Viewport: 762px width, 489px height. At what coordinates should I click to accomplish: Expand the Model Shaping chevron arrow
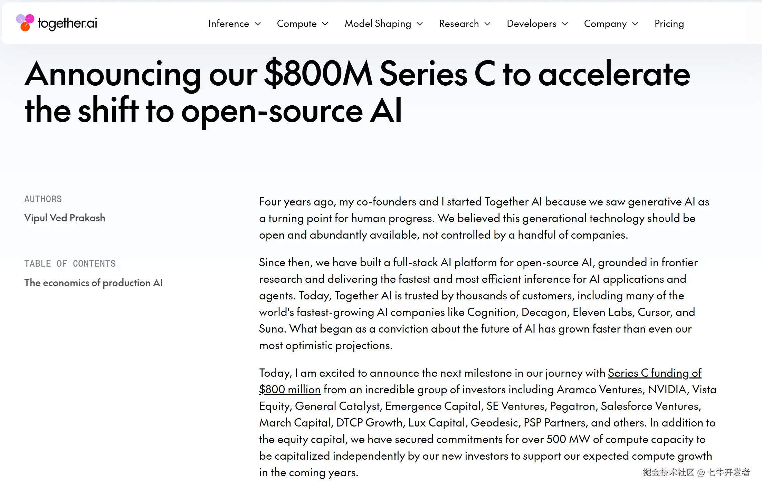click(420, 24)
